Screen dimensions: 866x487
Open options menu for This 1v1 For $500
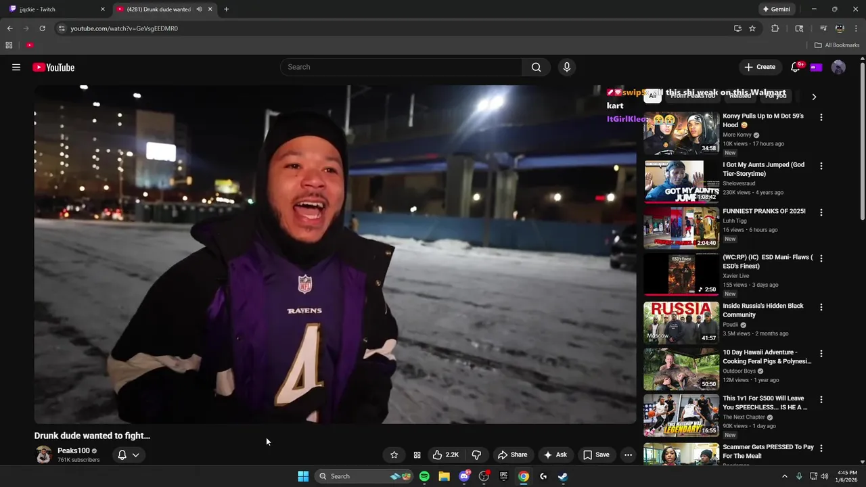821,400
